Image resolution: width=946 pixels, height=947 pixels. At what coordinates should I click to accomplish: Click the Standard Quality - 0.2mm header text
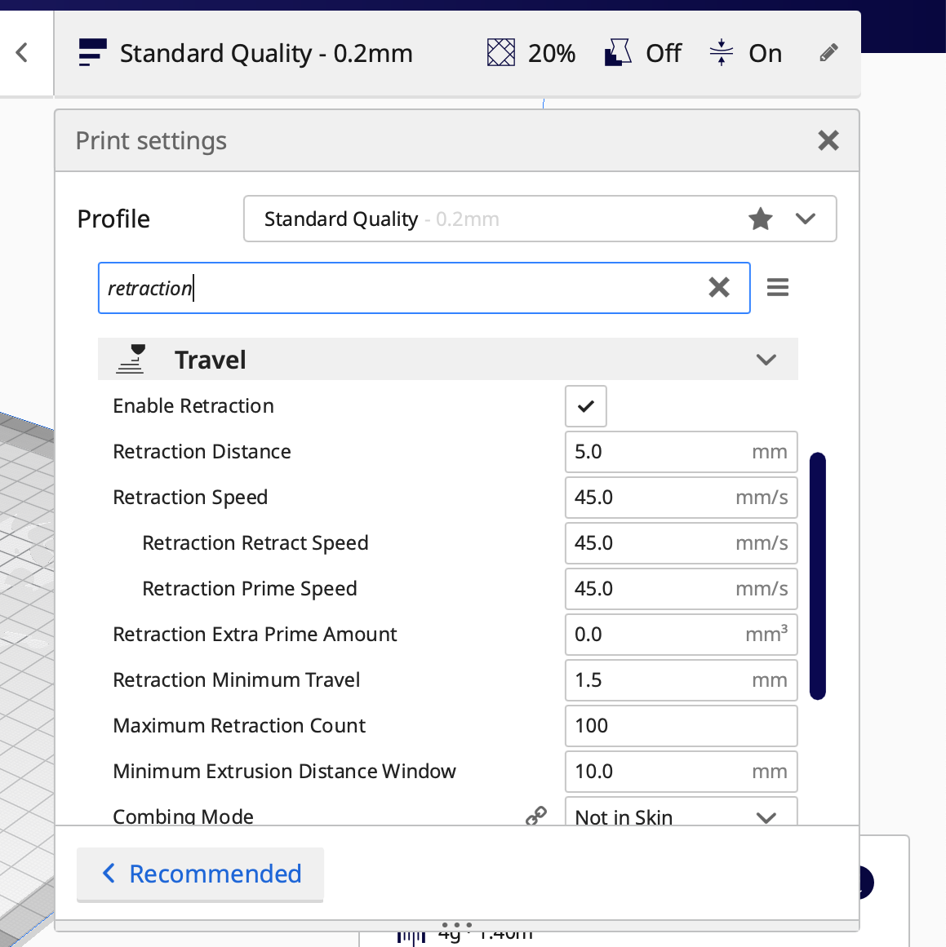(x=266, y=53)
